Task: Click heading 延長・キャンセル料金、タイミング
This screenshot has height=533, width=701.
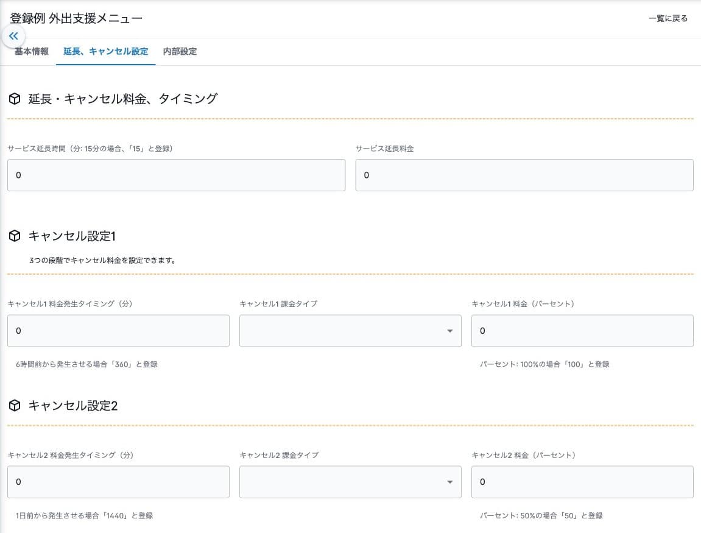Action: pyautogui.click(x=123, y=98)
